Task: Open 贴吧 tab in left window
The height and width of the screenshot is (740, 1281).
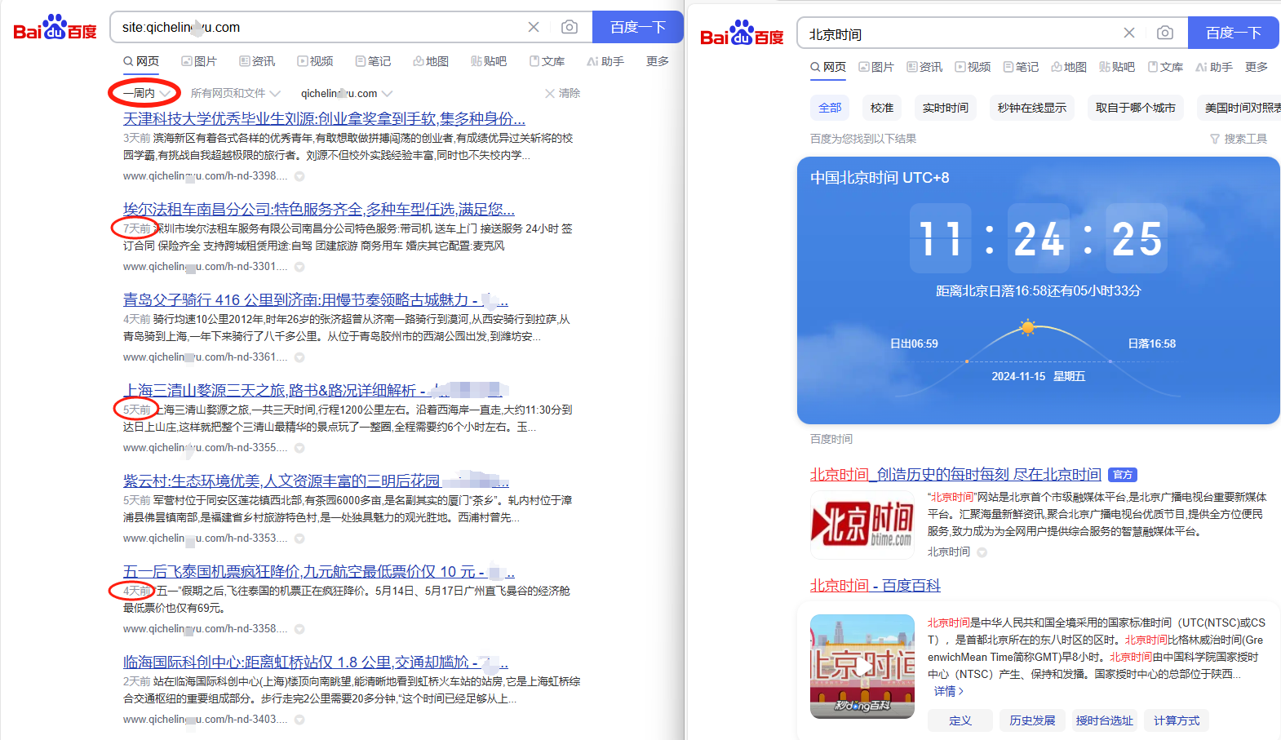Action: [x=489, y=61]
